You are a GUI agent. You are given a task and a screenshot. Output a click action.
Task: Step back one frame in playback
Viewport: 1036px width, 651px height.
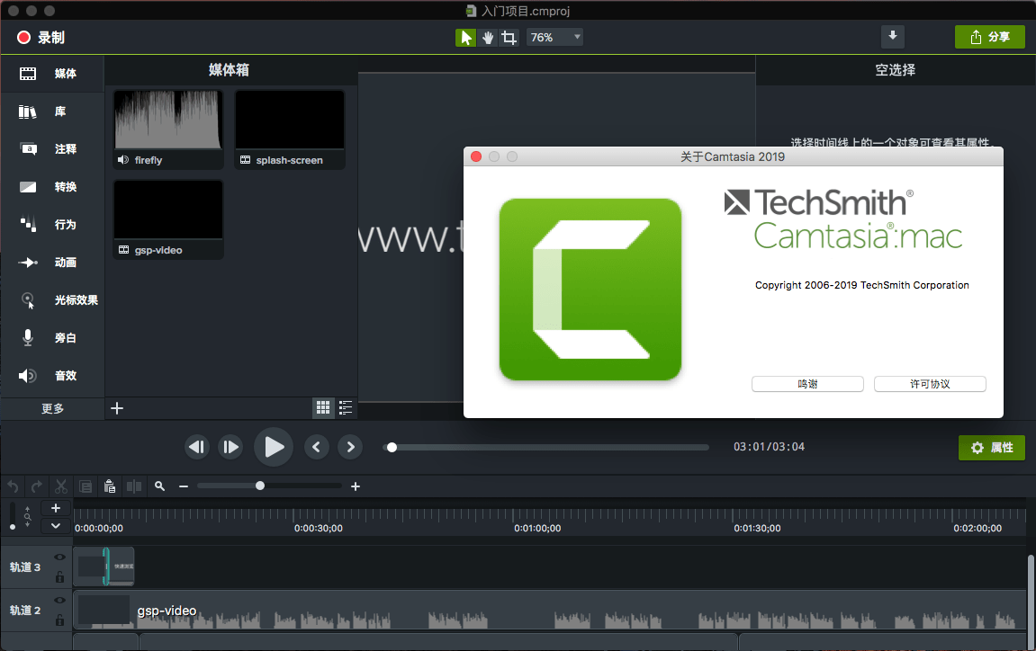(x=197, y=447)
